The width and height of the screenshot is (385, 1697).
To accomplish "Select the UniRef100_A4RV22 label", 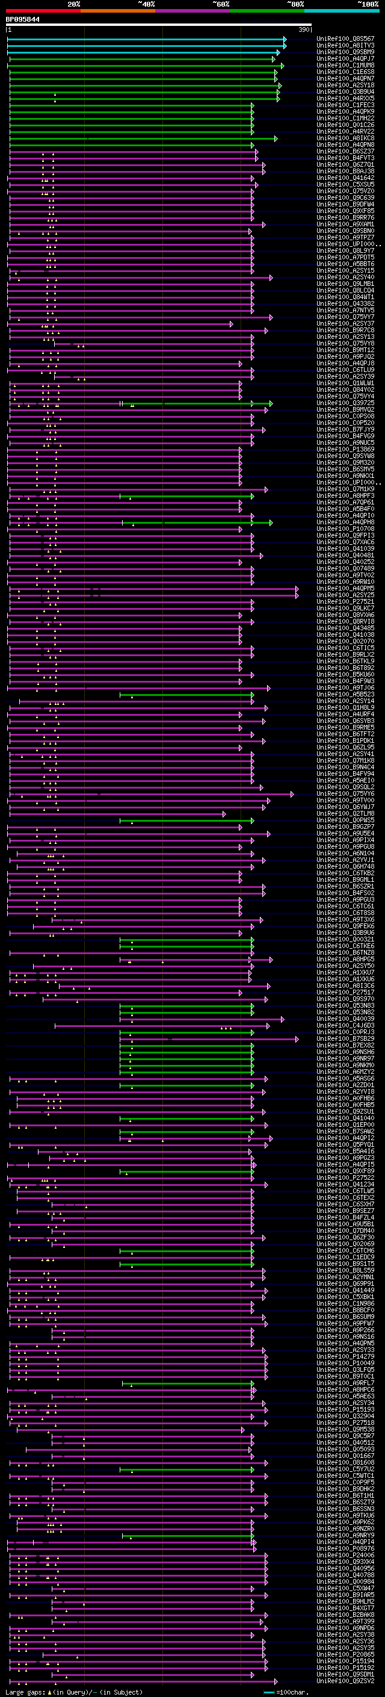I will point(345,131).
